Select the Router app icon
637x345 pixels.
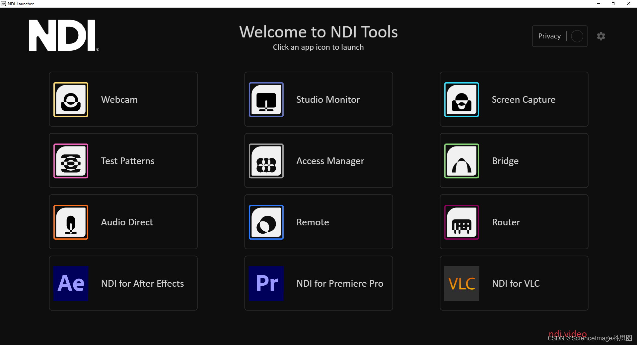(461, 222)
